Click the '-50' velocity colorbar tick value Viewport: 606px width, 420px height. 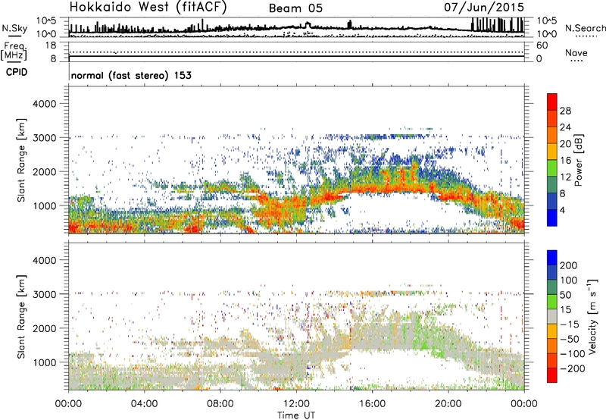[570, 339]
